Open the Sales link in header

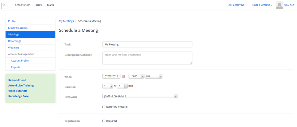[38, 5]
